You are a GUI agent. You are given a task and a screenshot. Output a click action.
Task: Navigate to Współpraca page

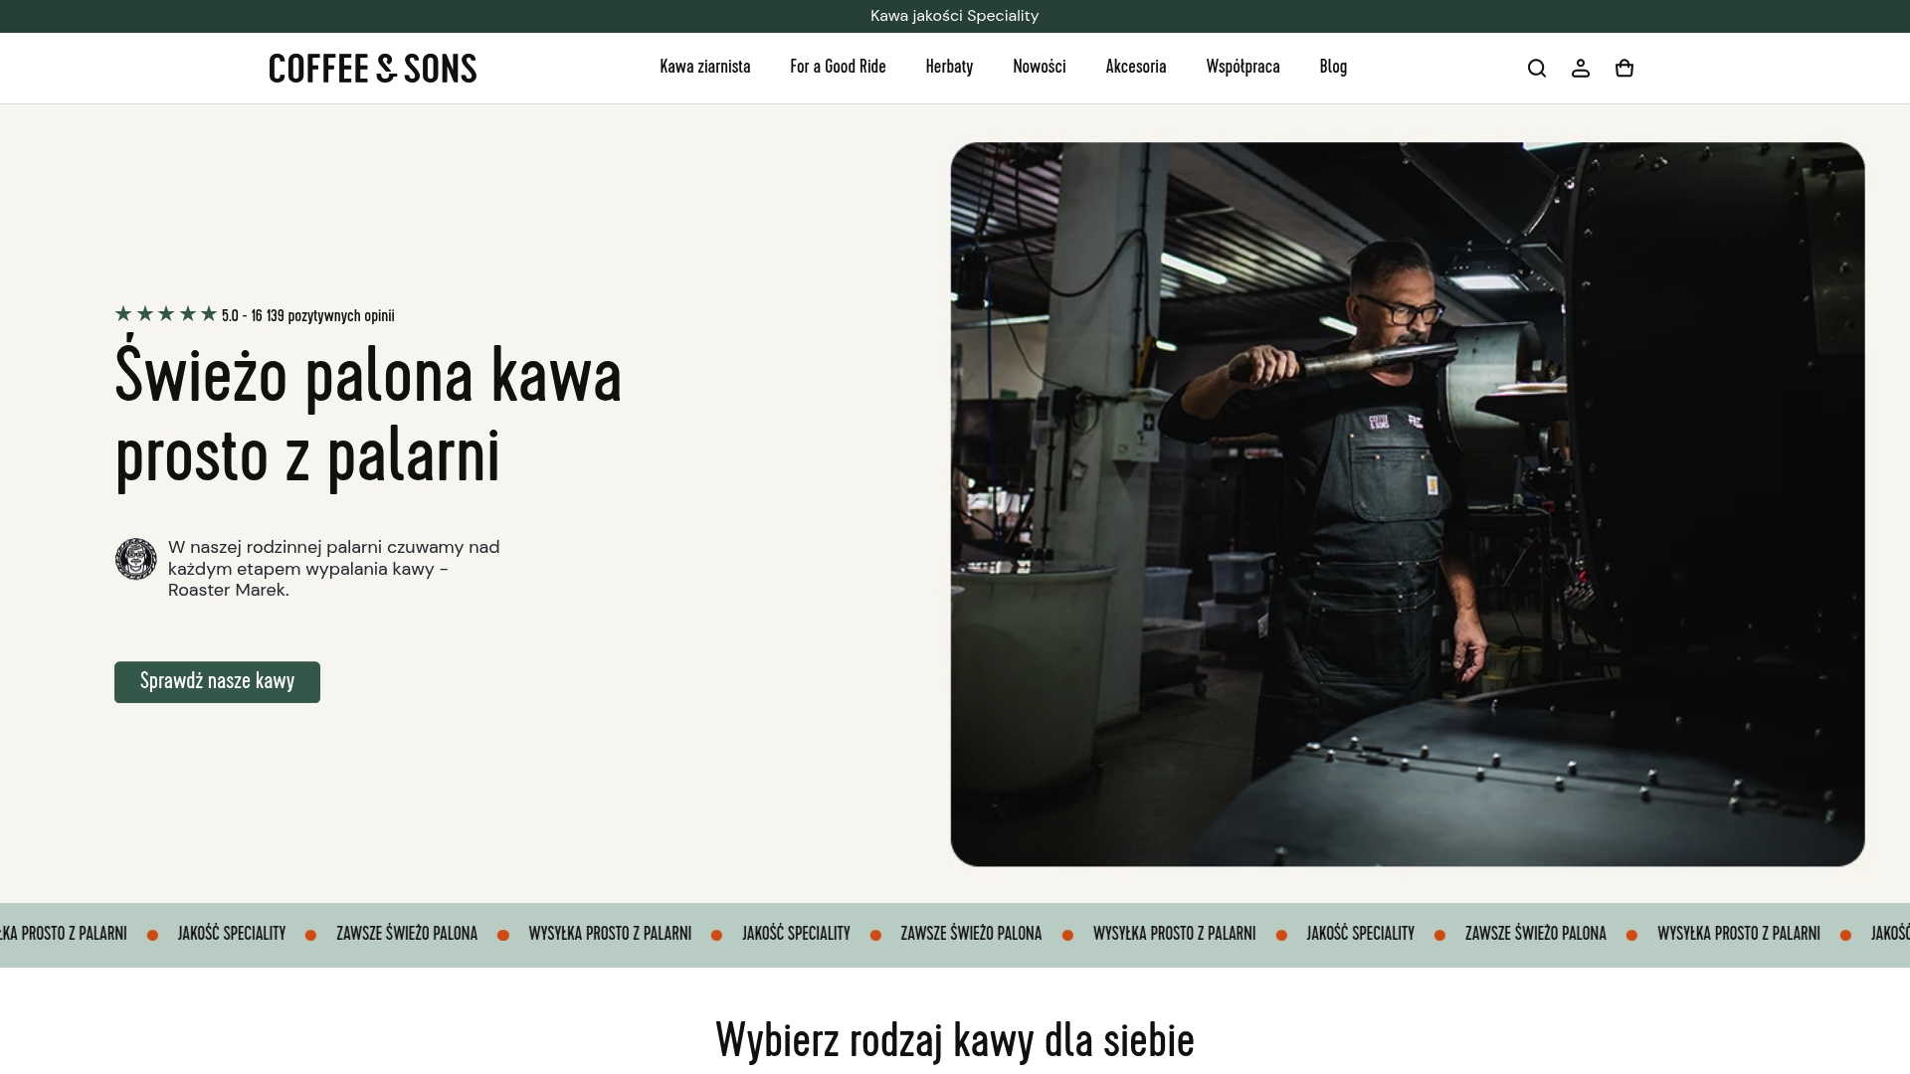click(x=1243, y=67)
